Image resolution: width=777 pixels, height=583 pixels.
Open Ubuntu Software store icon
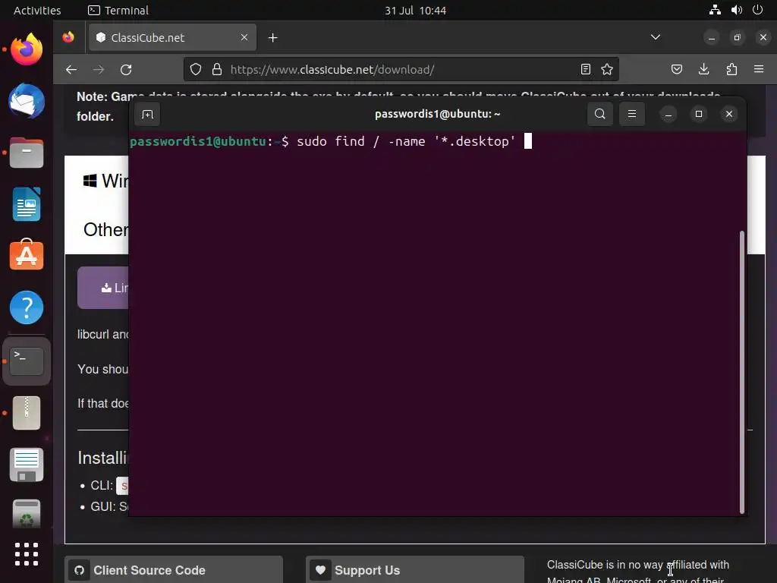tap(27, 255)
